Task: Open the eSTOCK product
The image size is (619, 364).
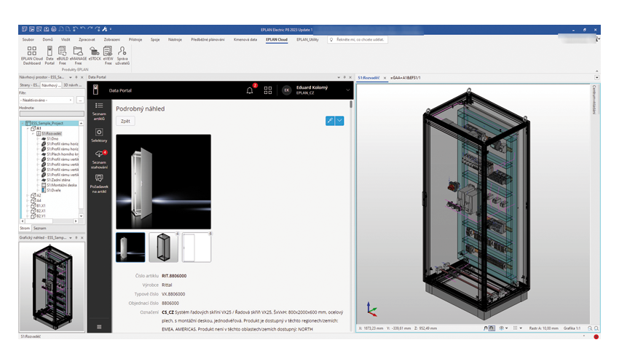Action: point(95,53)
